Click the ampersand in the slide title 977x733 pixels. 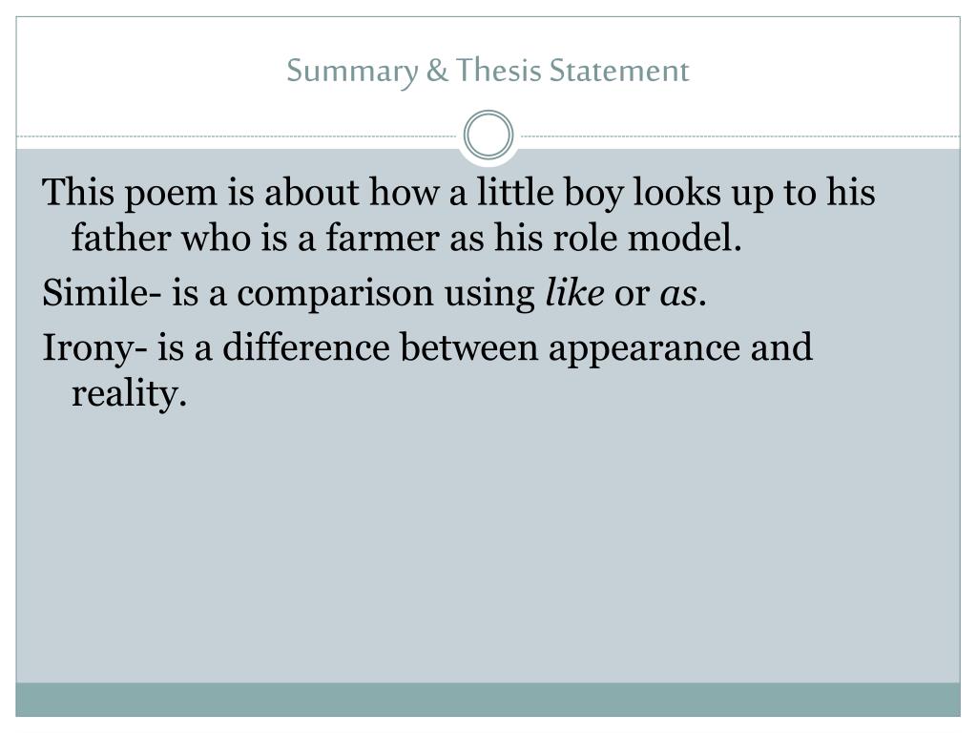tap(437, 70)
